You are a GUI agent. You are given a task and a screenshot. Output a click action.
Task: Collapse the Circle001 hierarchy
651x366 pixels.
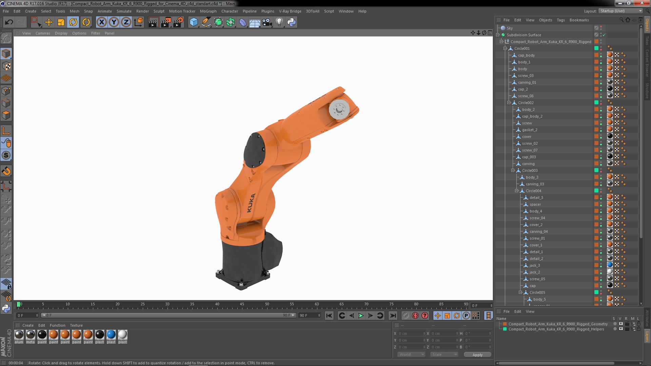pos(505,48)
